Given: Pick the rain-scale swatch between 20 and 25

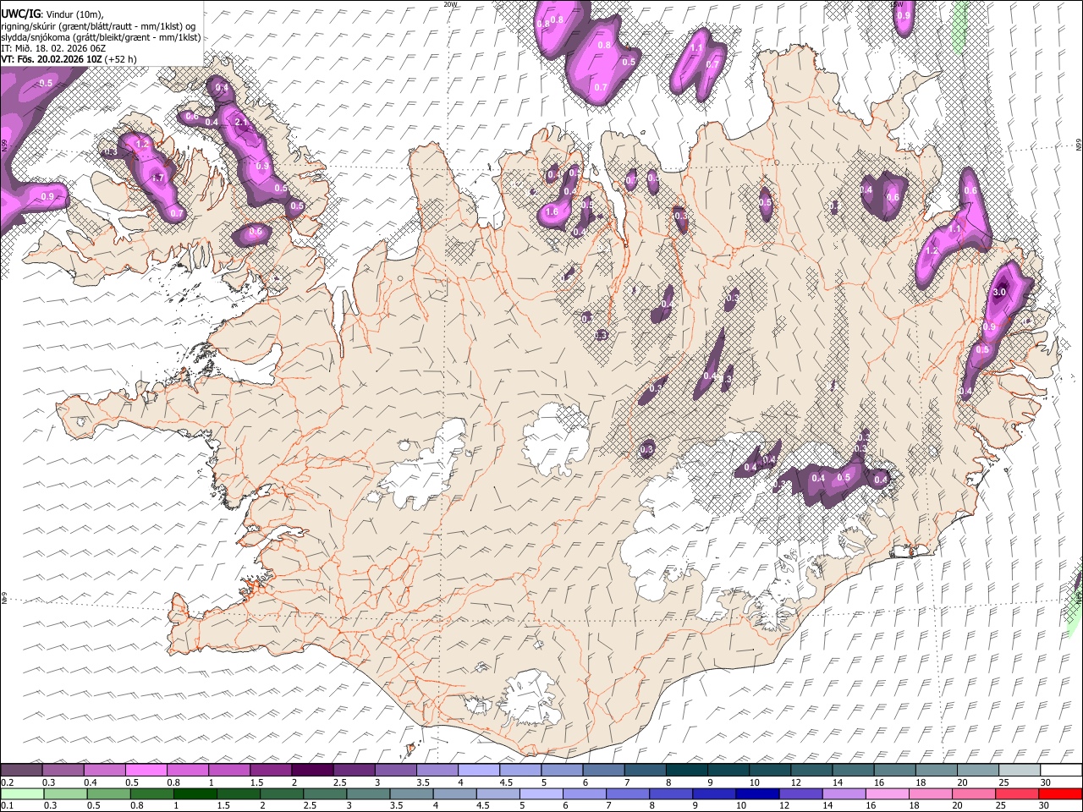Looking at the screenshot, I should pos(974,793).
